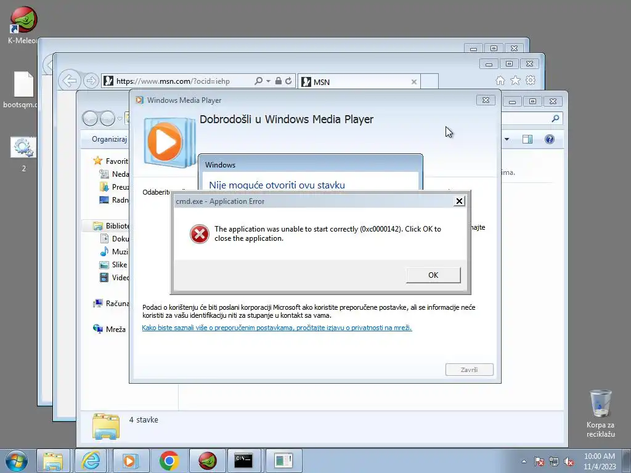Click the libraries icon in Explorer details pane

pos(105,426)
